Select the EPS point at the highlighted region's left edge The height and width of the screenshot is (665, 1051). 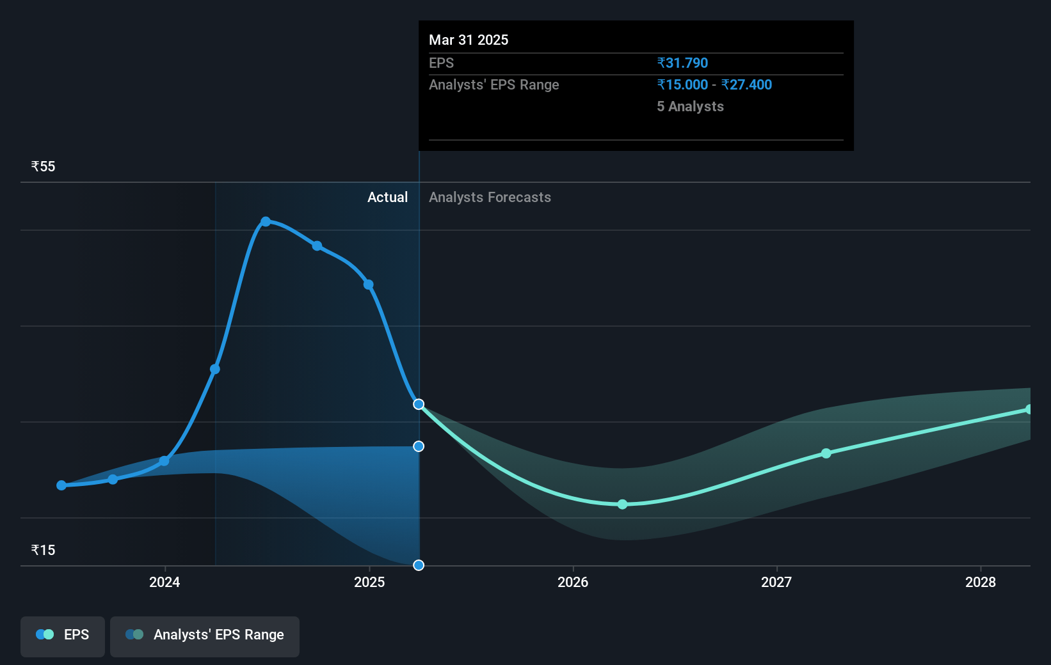(215, 369)
